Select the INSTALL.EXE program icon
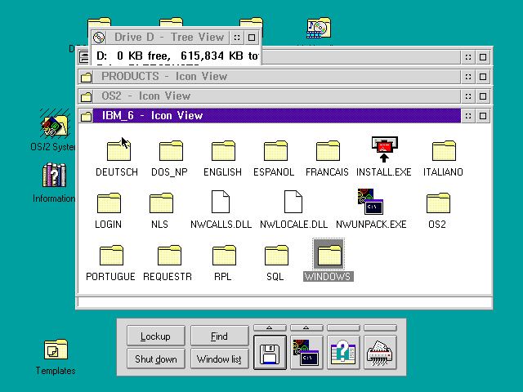Image resolution: width=523 pixels, height=392 pixels. 384,149
